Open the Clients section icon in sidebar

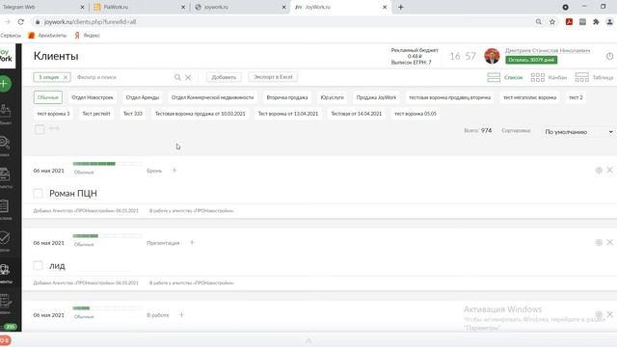5,270
